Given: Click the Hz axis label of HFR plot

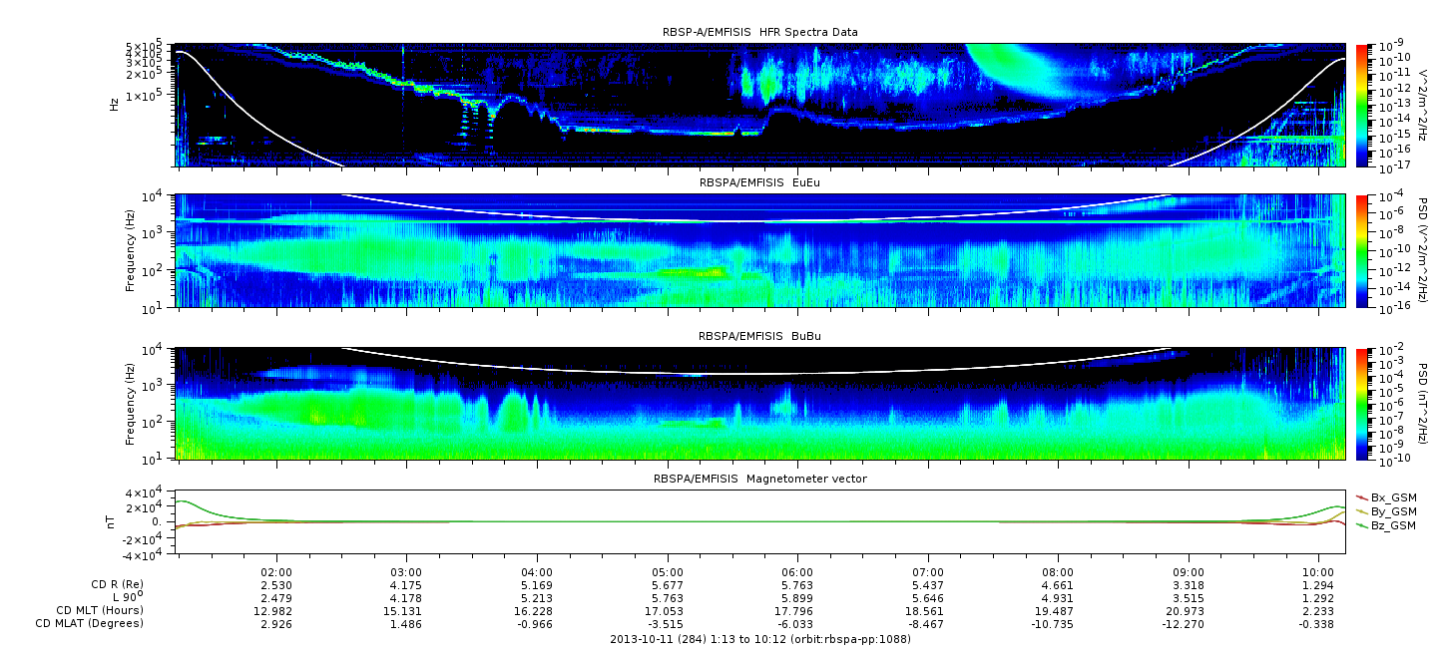Looking at the screenshot, I should pyautogui.click(x=115, y=105).
